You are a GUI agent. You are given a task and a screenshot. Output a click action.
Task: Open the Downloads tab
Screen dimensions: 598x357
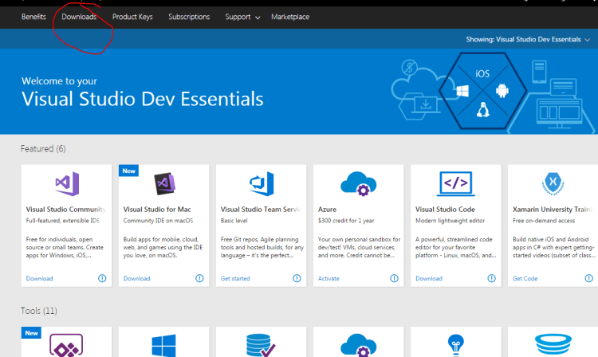[x=79, y=17]
